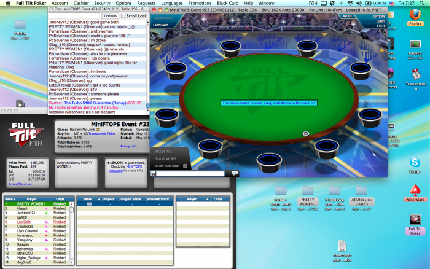
Task: Click the battery status icon in the menu bar
Action: click(x=369, y=3)
